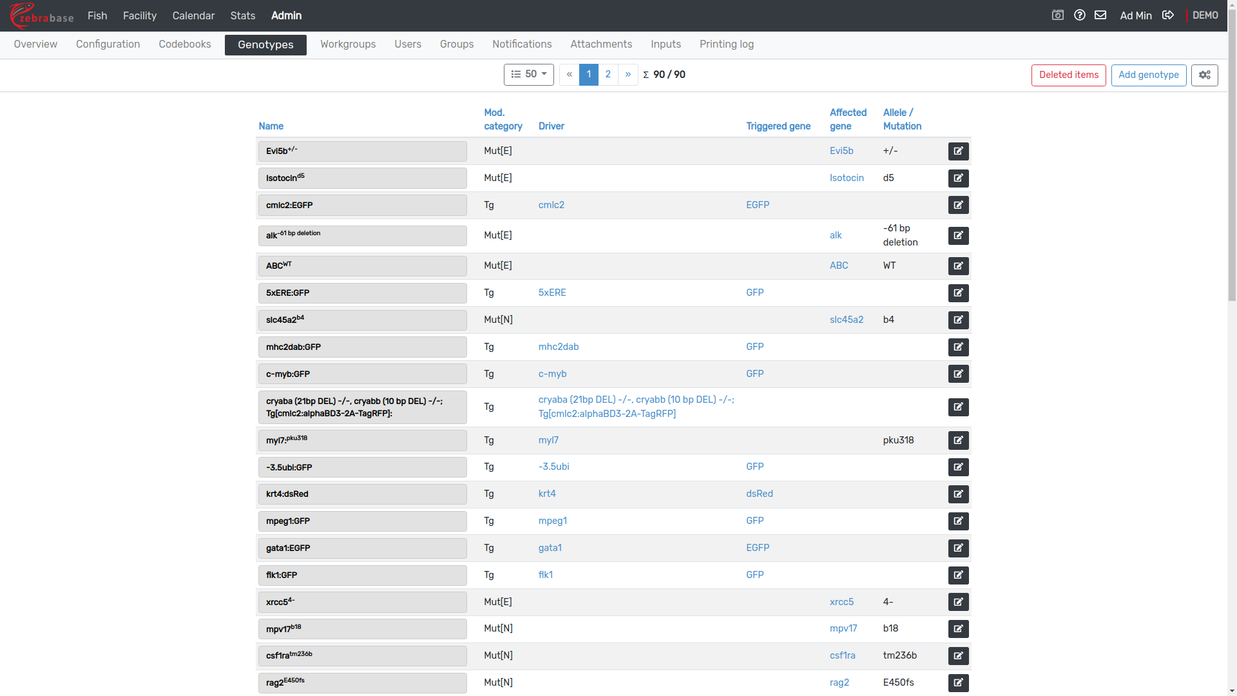Click the camera screenshot icon
Image resolution: width=1237 pixels, height=696 pixels.
click(x=1057, y=15)
